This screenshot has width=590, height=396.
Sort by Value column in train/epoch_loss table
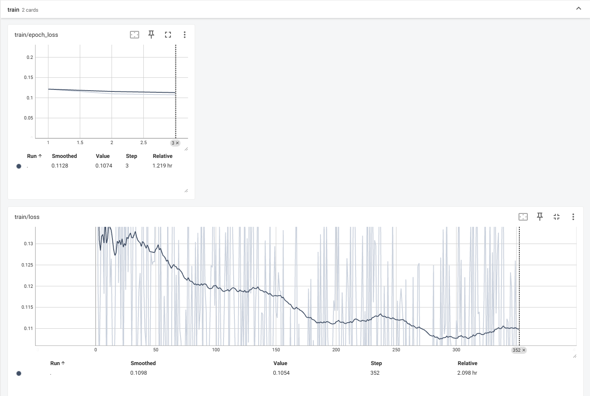tap(103, 156)
